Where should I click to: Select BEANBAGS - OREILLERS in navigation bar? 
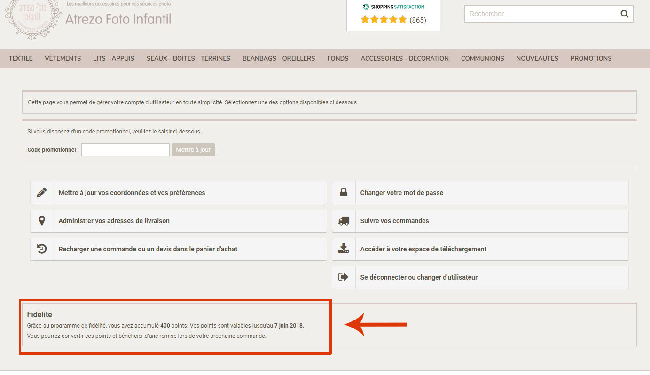coord(279,58)
